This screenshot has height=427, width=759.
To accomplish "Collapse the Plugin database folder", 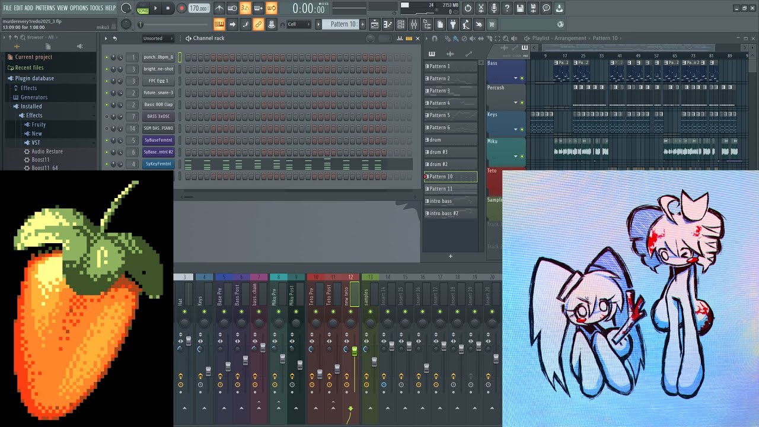I will tap(34, 78).
